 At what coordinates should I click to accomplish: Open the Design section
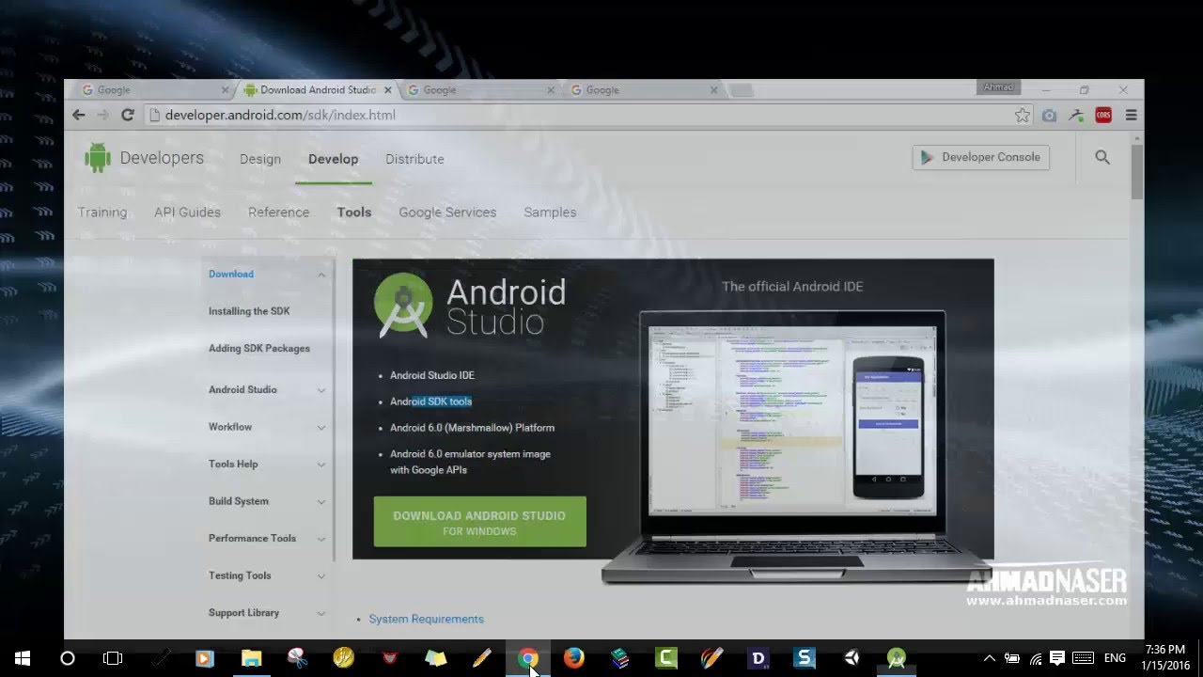click(x=260, y=159)
